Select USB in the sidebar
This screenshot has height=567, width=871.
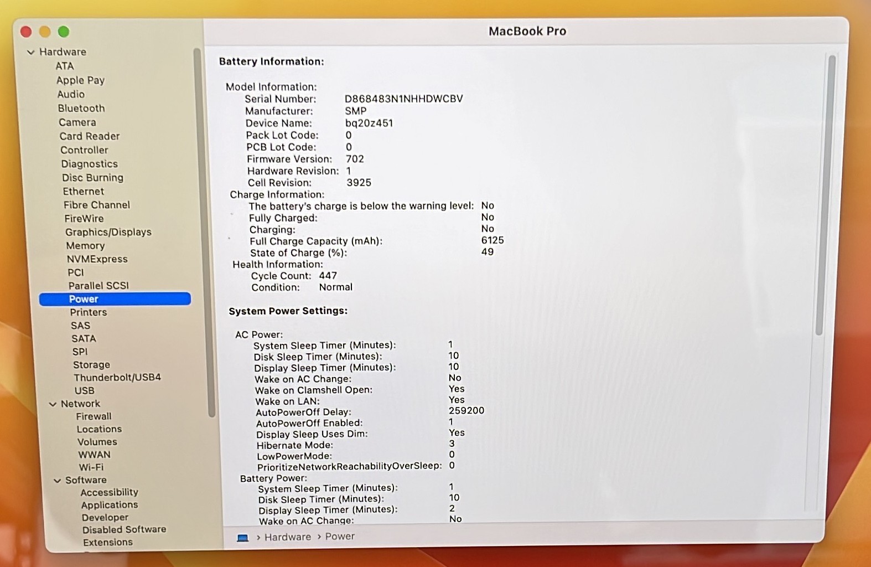coord(84,390)
